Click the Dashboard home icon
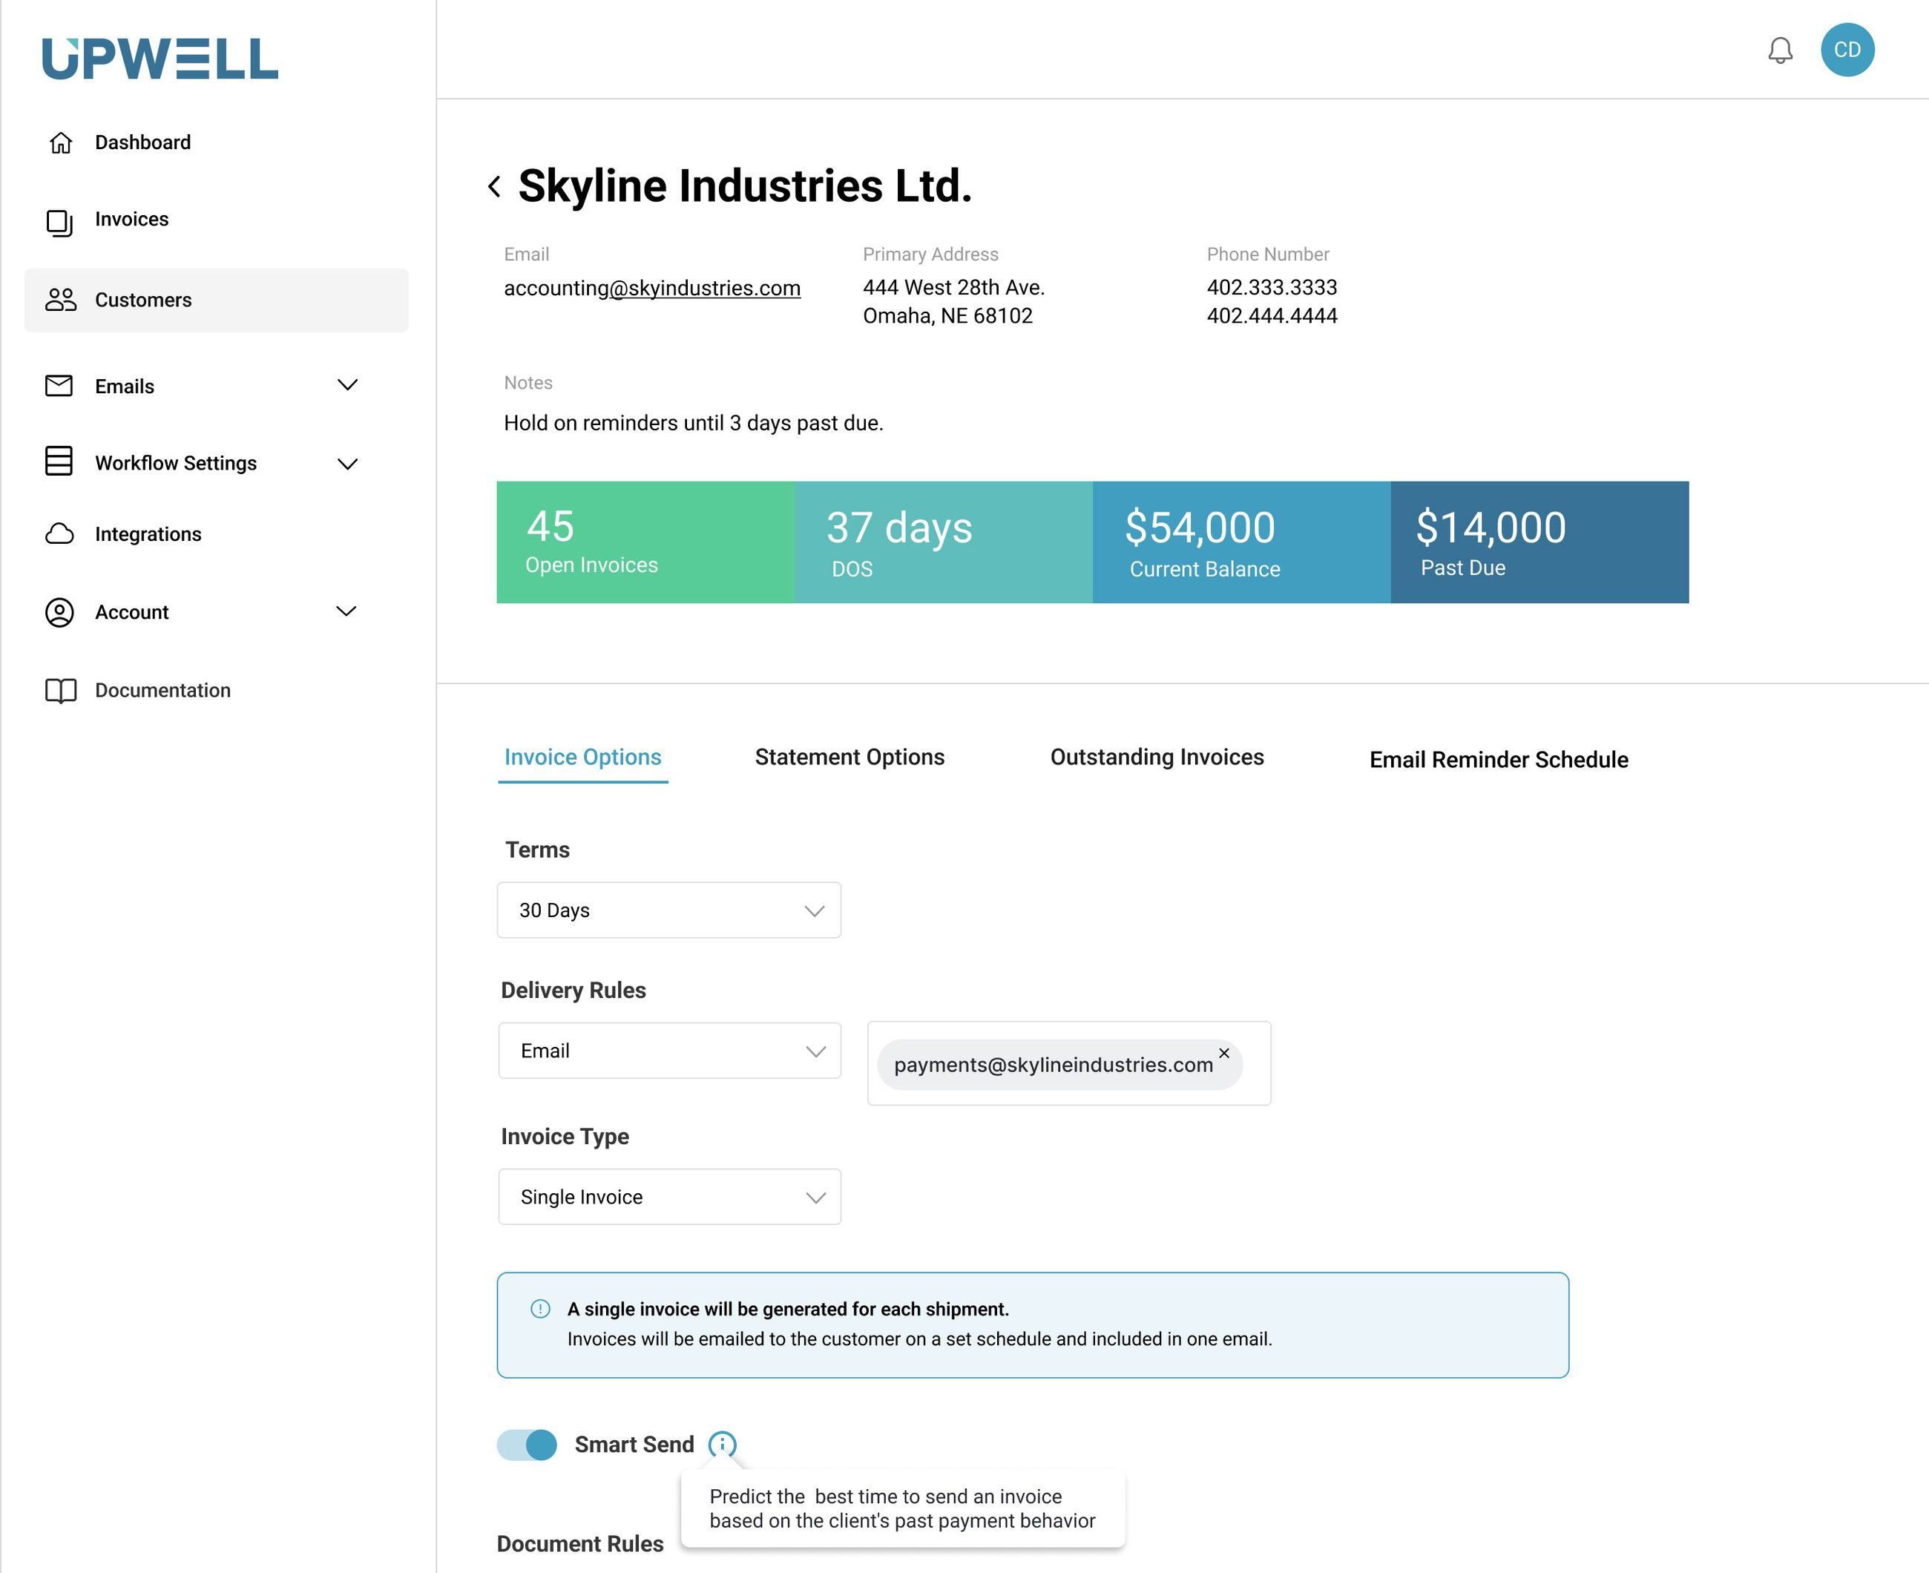 coord(61,143)
